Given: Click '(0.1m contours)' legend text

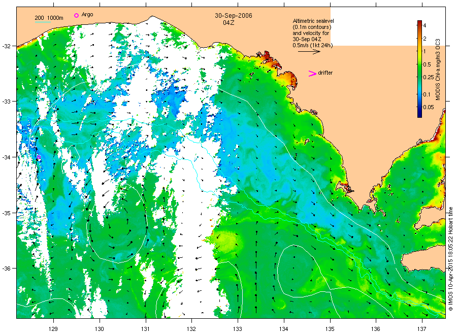Looking at the screenshot, I should [x=312, y=27].
